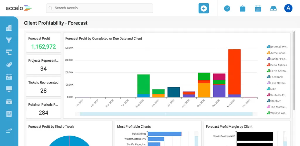Screen dimensions: 300x146
Task: Select the [Internal] legend entry
Action: tap(277, 47)
